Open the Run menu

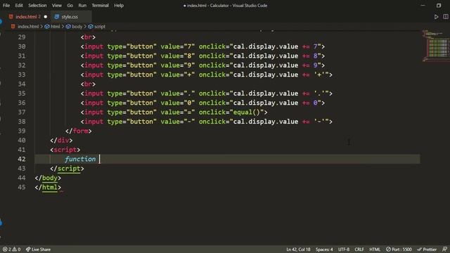82,6
